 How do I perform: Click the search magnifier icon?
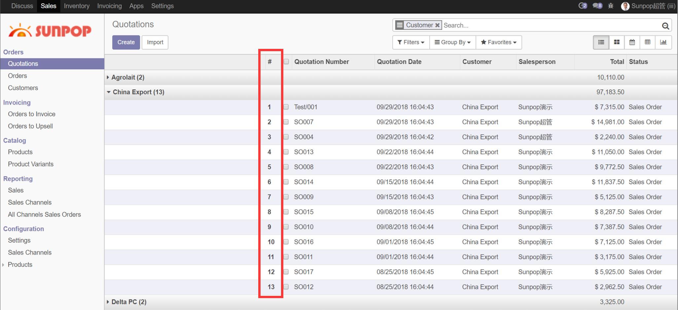[665, 26]
